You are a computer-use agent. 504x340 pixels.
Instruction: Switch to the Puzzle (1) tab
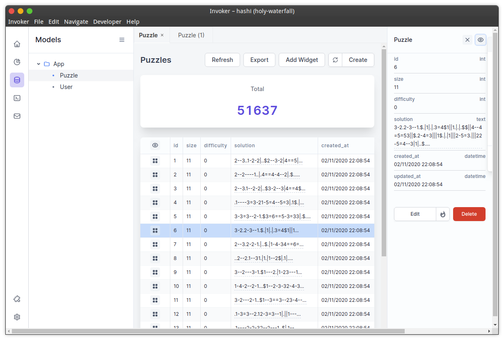click(x=190, y=35)
